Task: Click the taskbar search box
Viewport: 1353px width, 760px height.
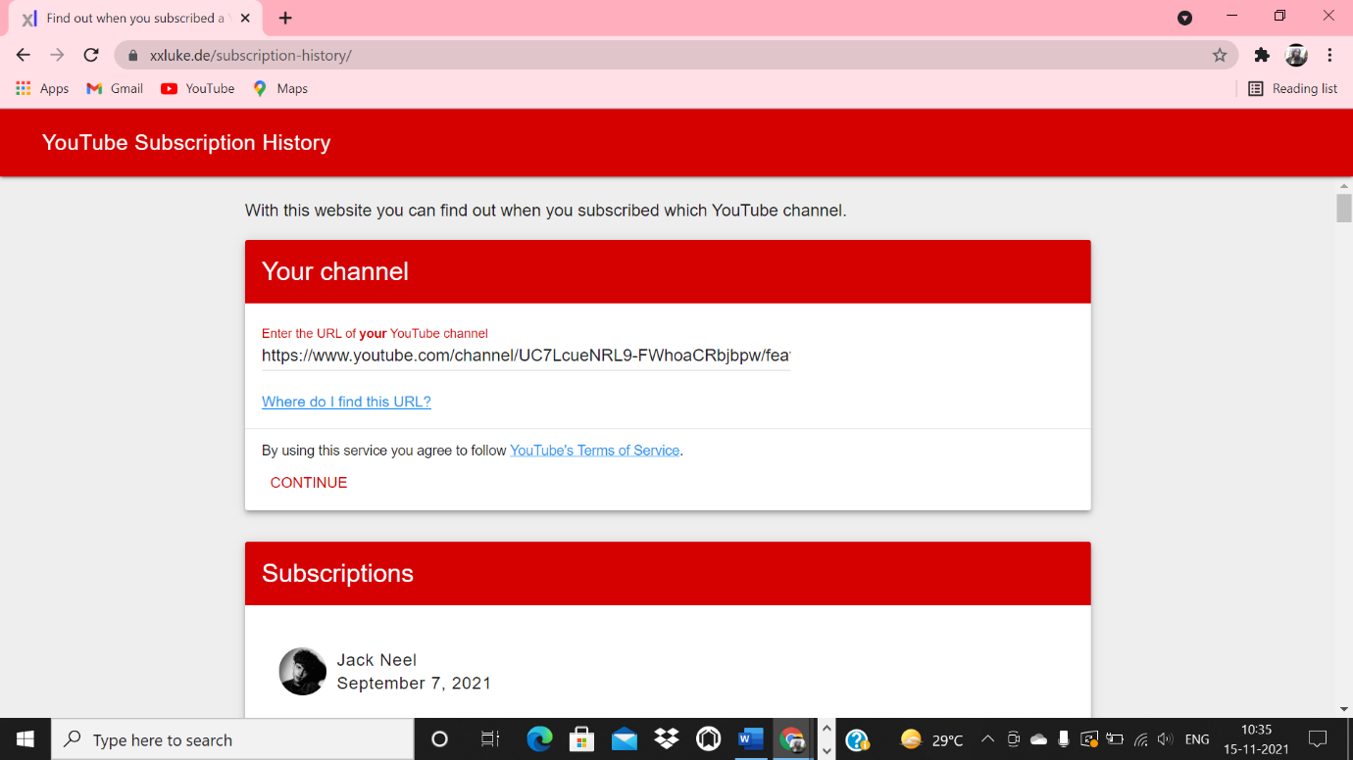Action: pos(232,739)
